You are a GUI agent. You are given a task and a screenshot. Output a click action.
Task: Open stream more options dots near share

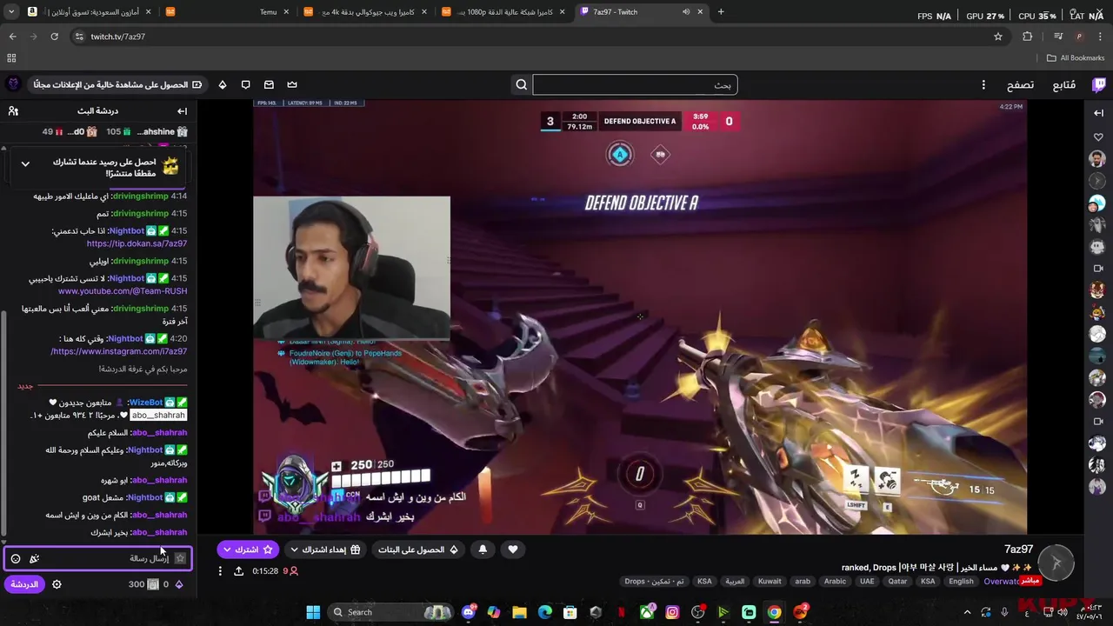[x=220, y=571]
